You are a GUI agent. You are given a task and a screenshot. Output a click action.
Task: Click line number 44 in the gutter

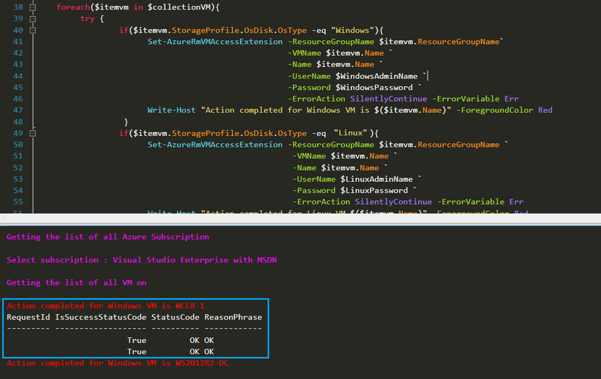18,76
